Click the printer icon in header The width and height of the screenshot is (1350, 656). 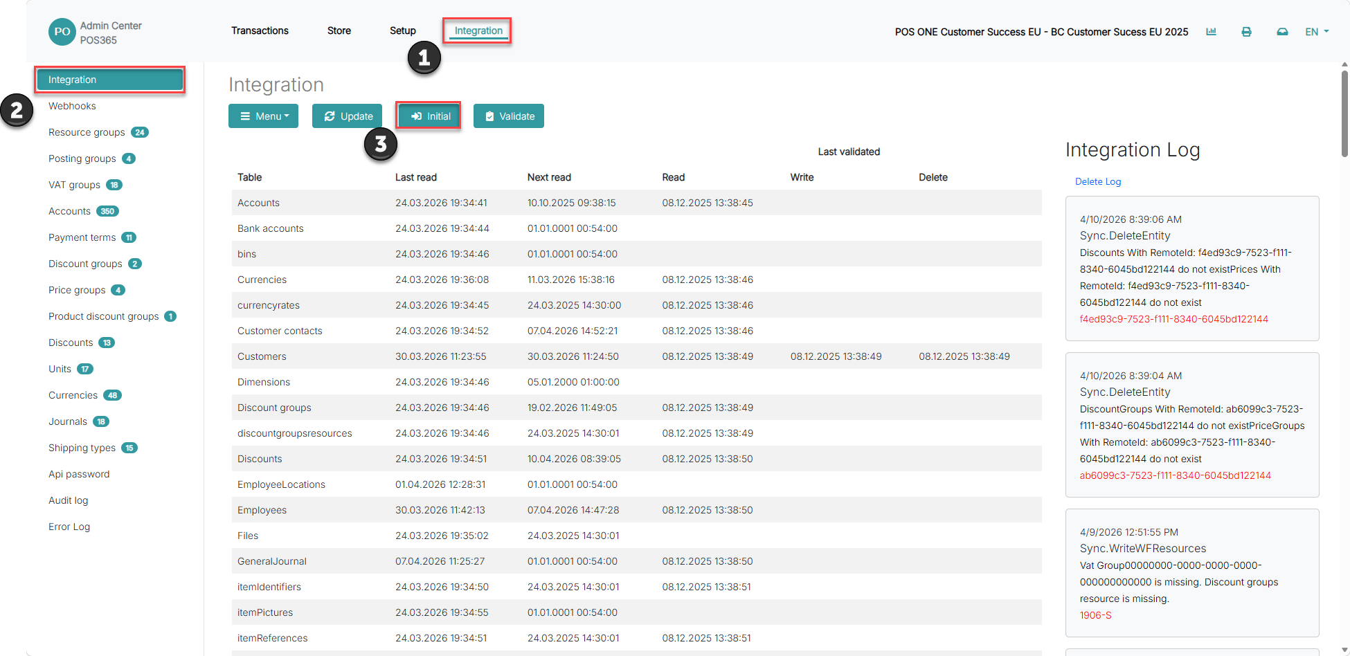coord(1246,32)
